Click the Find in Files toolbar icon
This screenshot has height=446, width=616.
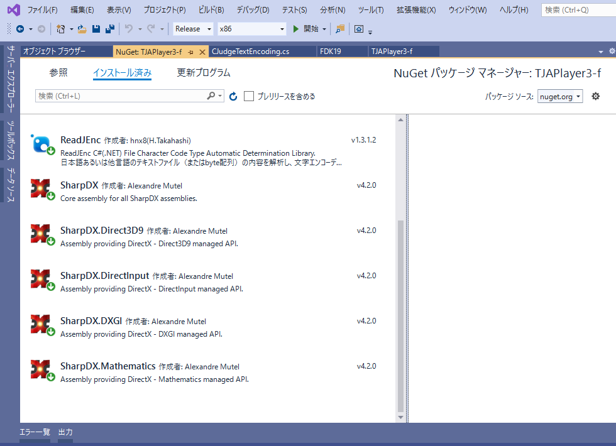point(339,28)
